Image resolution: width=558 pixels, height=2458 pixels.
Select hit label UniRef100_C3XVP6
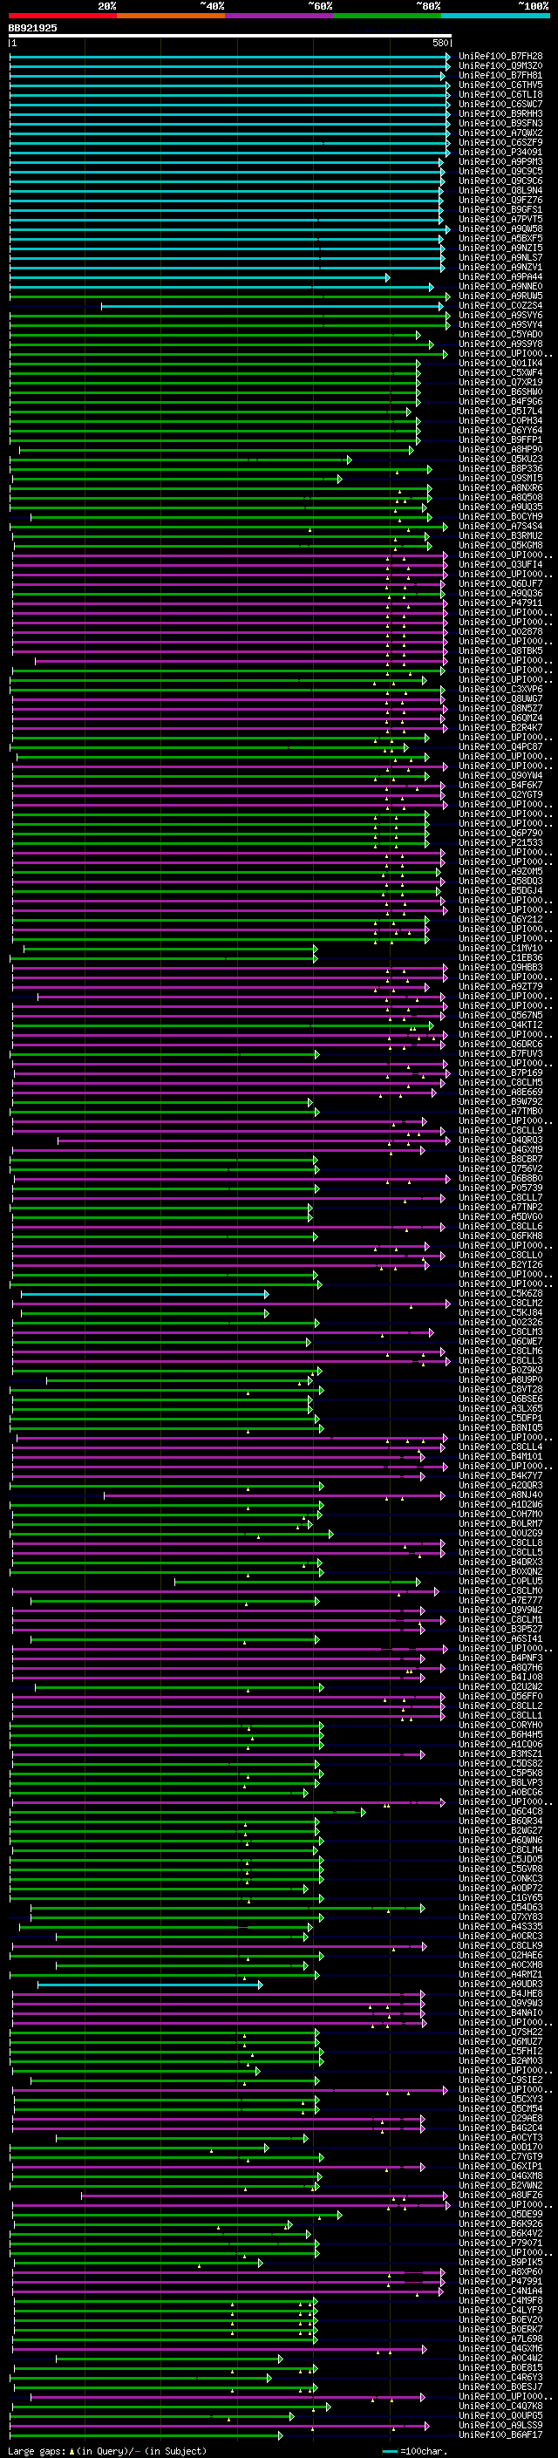tap(500, 689)
